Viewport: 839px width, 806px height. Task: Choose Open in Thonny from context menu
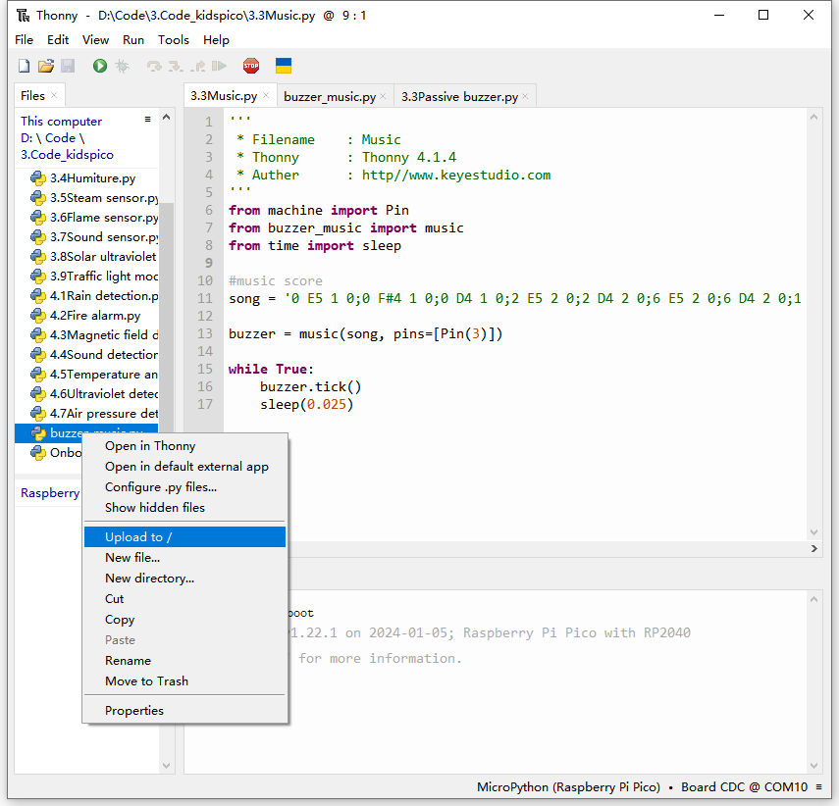click(184, 446)
